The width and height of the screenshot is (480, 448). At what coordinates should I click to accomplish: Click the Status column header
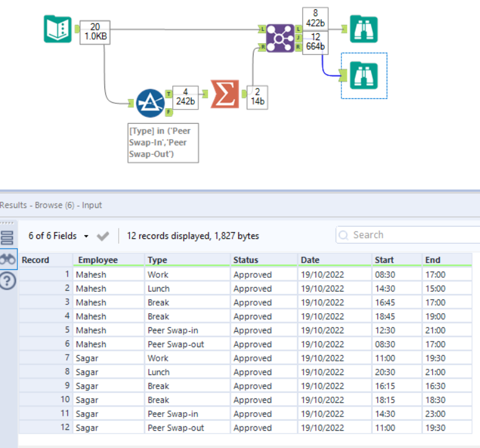246,260
